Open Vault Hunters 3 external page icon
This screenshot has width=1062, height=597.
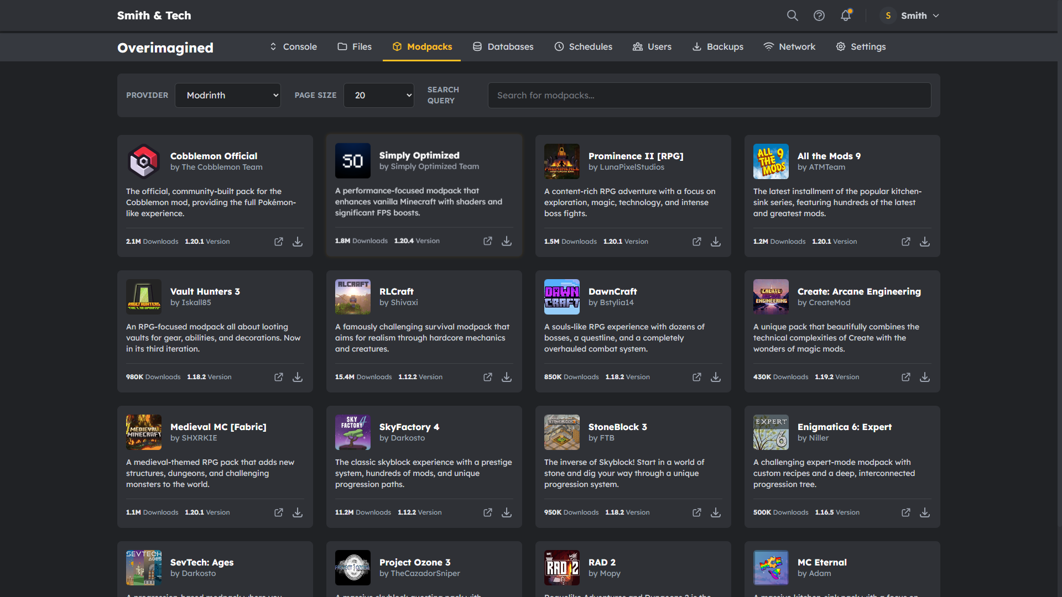278,377
